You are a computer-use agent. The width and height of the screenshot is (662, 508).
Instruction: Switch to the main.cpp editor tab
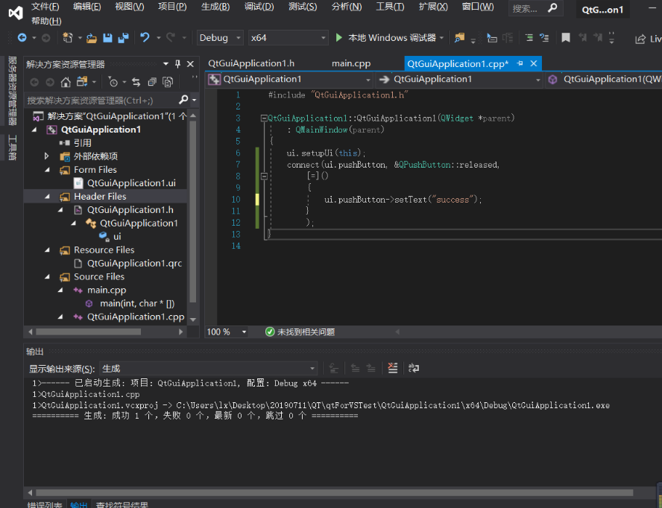(x=351, y=64)
